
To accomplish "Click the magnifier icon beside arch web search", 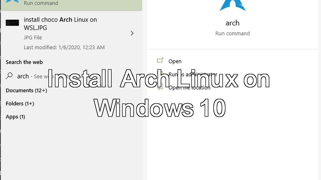I will (9, 76).
